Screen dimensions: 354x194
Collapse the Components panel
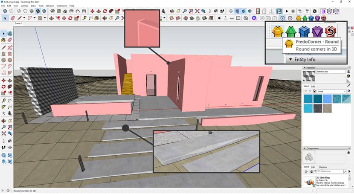[x=305, y=148]
